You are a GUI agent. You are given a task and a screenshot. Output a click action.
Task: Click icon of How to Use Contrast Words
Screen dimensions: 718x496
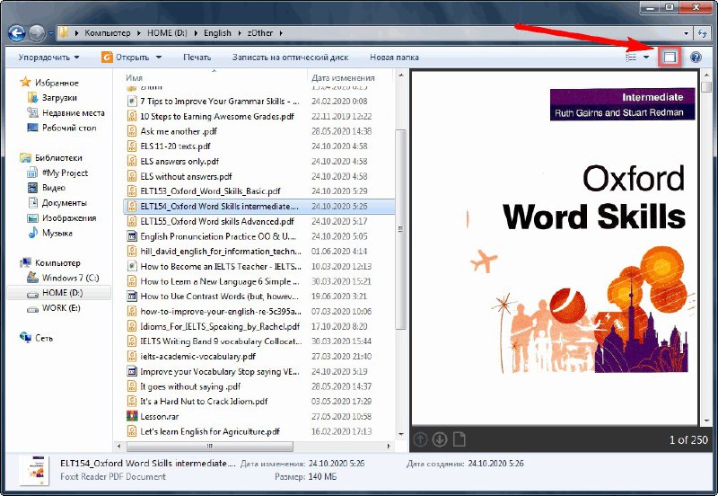tap(132, 297)
